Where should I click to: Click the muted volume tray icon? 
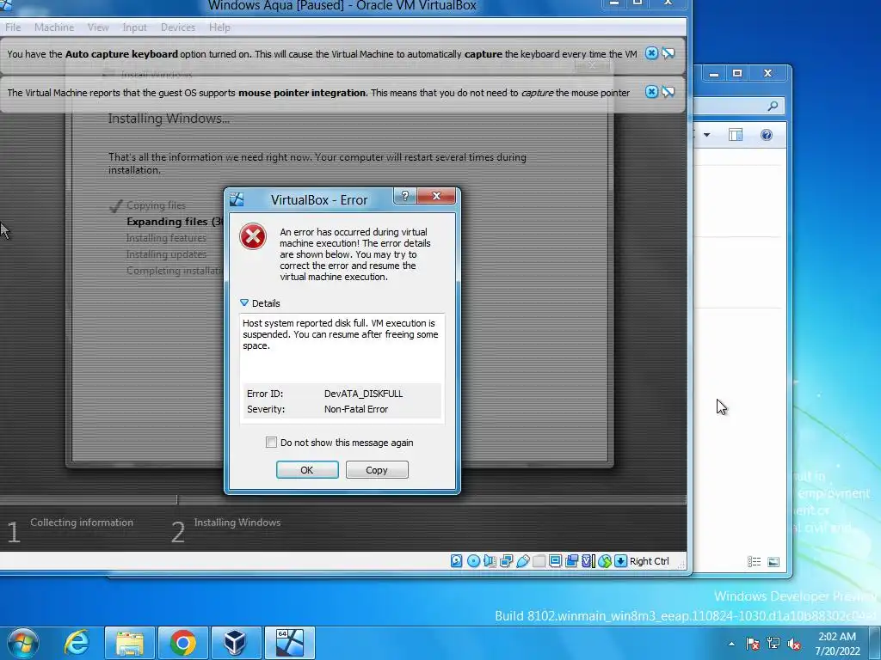click(x=794, y=644)
